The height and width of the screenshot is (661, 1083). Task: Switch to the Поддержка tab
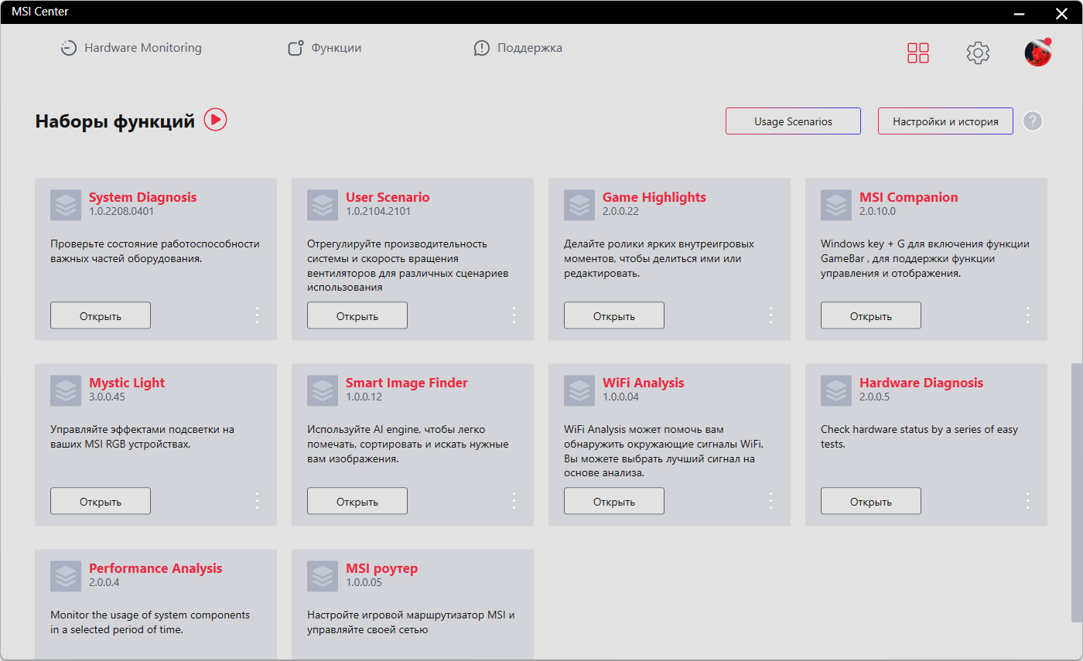pos(518,48)
